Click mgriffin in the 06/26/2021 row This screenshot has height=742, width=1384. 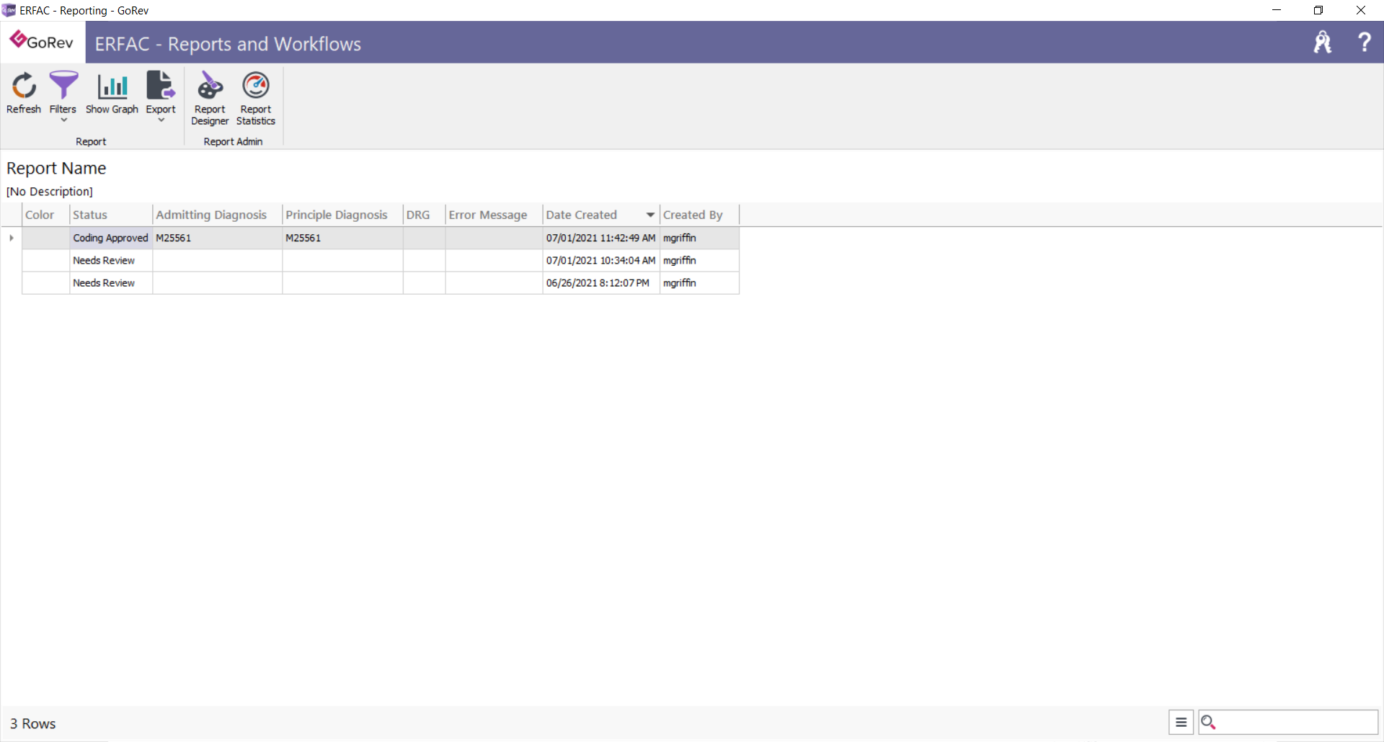[x=680, y=283]
